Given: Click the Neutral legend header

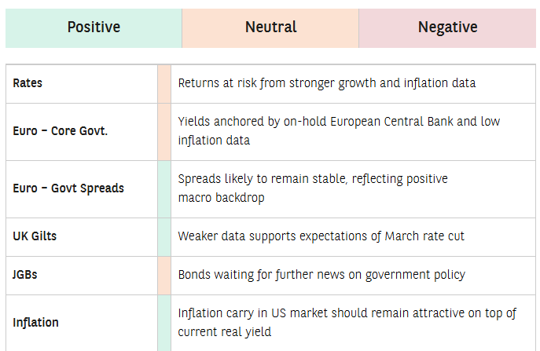Looking at the screenshot, I should click(x=270, y=27).
